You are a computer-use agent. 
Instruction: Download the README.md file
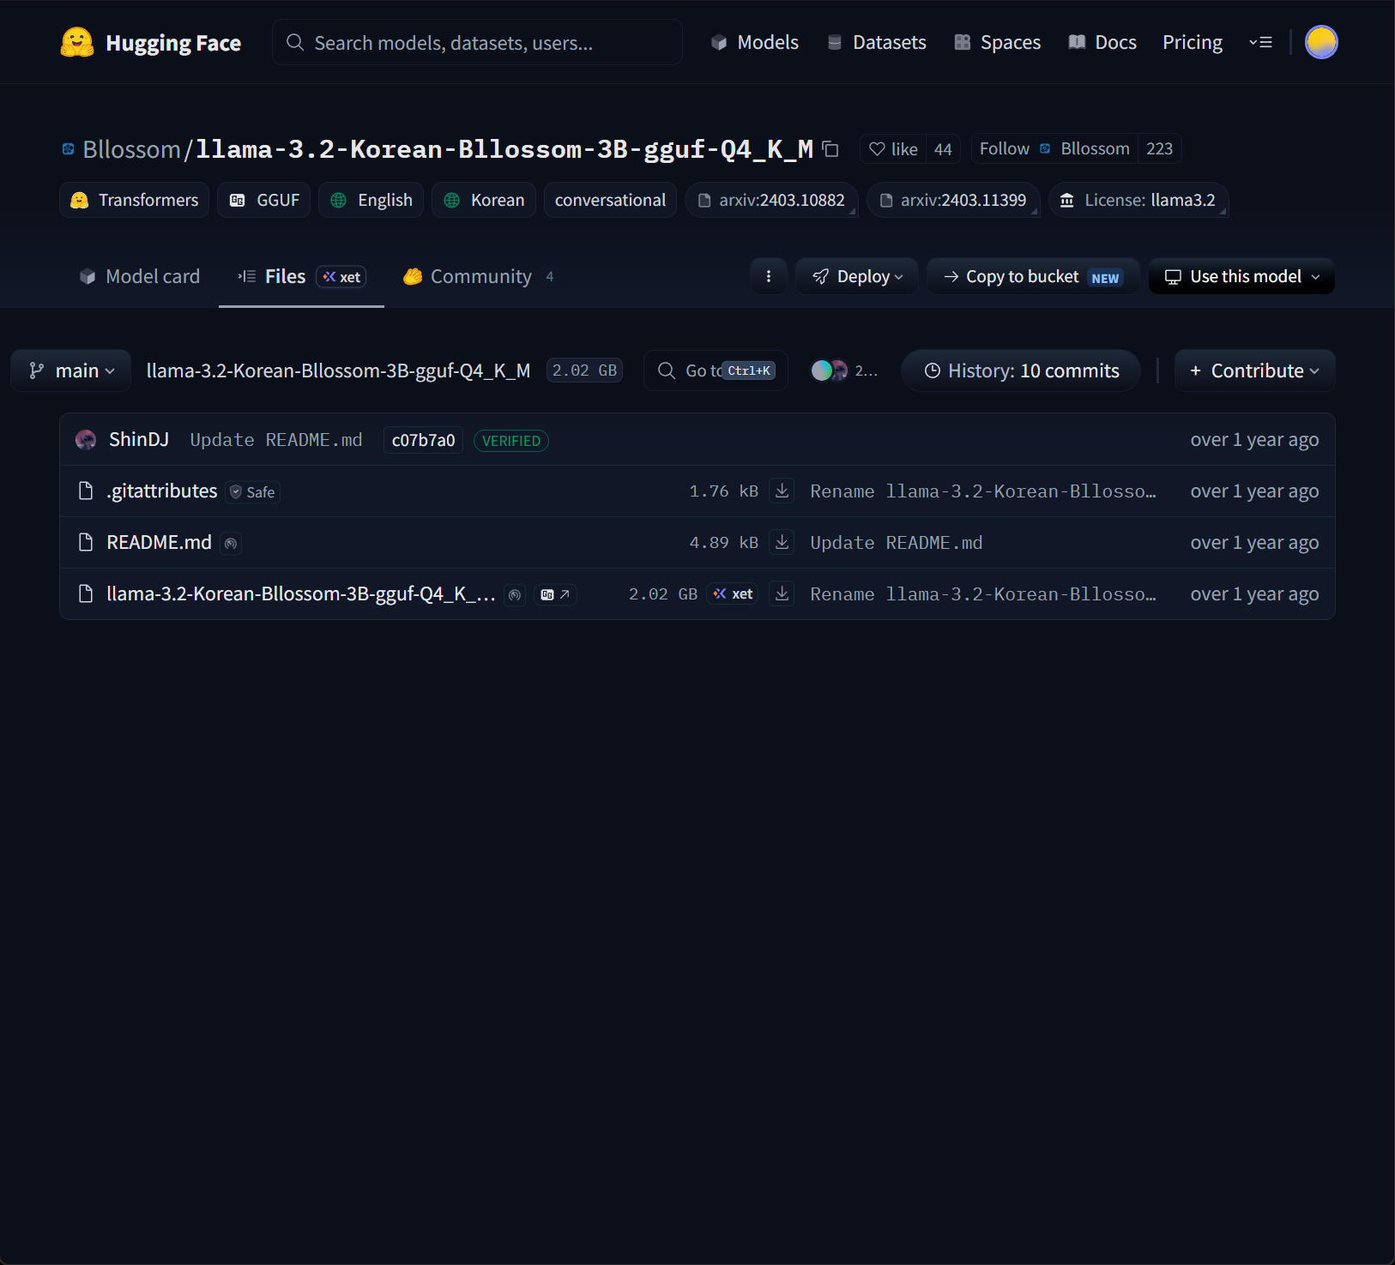[782, 543]
